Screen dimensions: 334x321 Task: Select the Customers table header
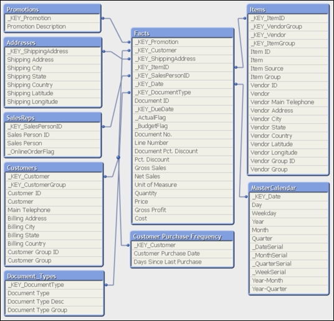click(54, 168)
